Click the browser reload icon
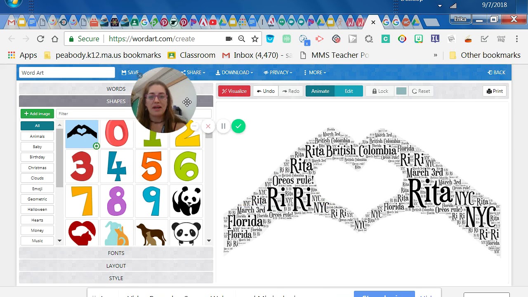The width and height of the screenshot is (528, 297). pyautogui.click(x=40, y=39)
